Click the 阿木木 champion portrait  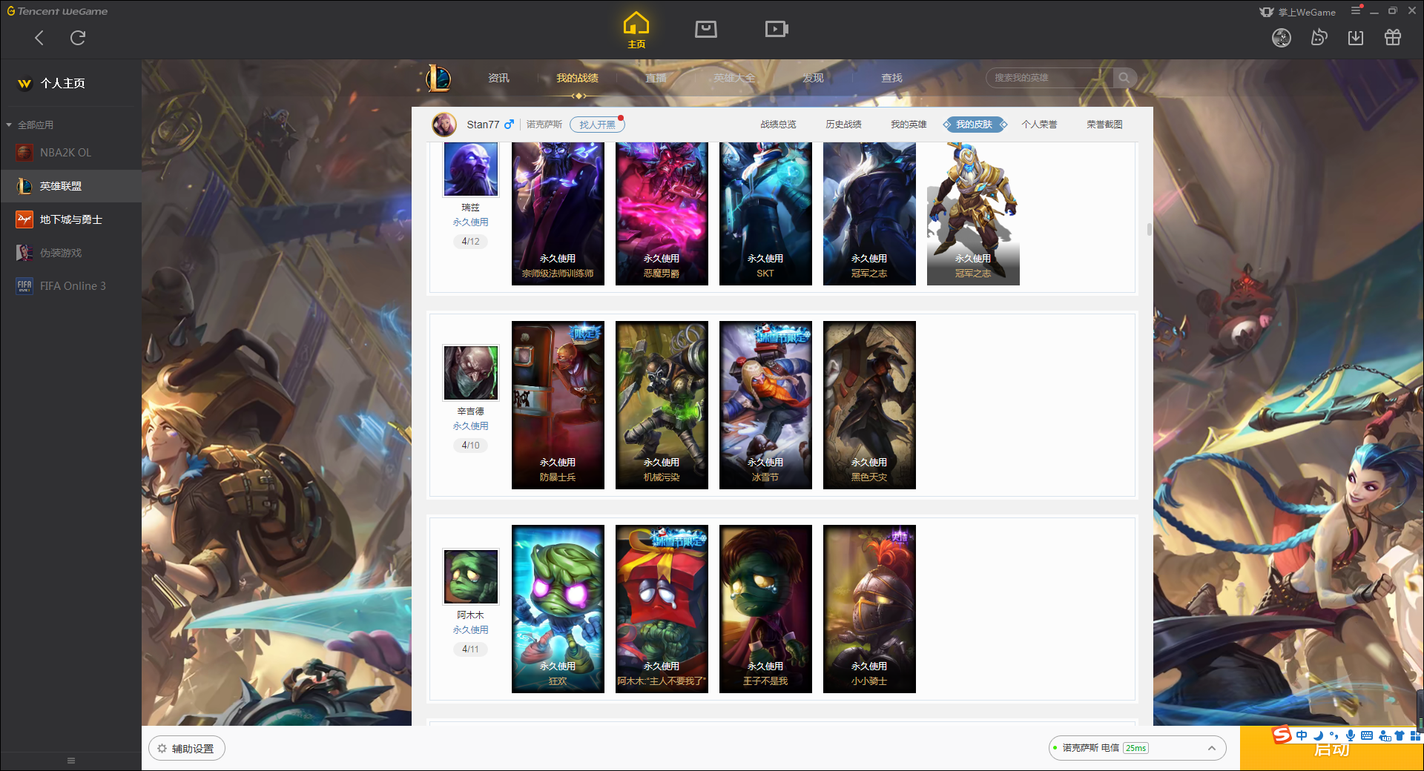click(471, 577)
